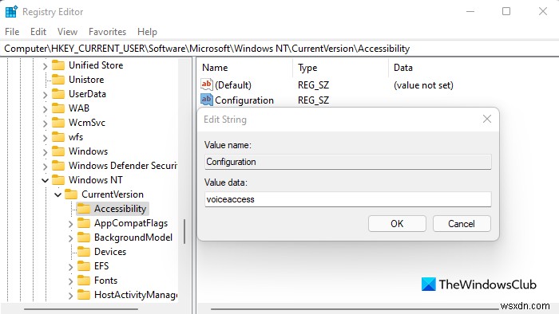This screenshot has width=559, height=314.
Task: Click the WAB folder icon
Action: pos(58,108)
